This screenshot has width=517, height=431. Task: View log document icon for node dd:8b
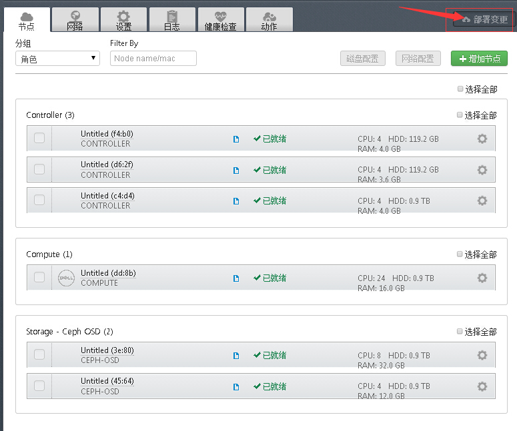click(x=236, y=278)
